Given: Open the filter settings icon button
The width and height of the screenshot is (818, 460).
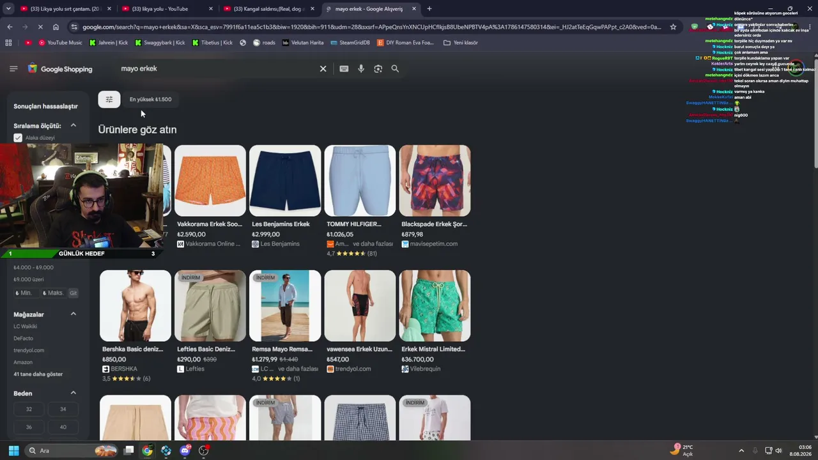Looking at the screenshot, I should (x=109, y=99).
